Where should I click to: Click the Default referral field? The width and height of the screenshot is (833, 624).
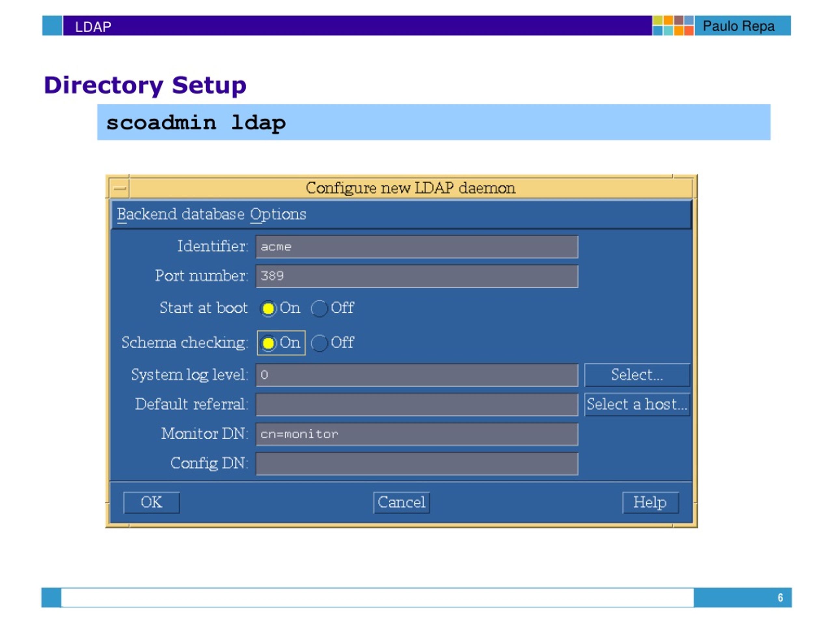tap(417, 405)
